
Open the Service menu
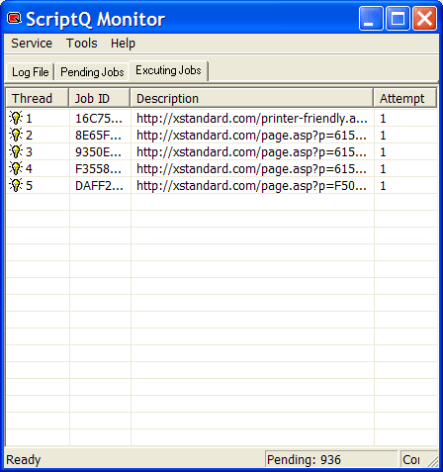tap(32, 44)
